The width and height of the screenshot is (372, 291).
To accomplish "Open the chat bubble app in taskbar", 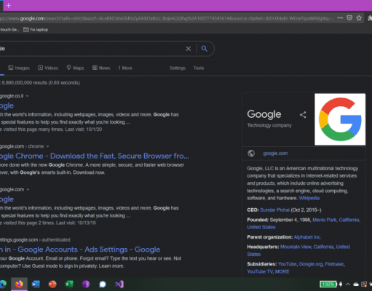I will 103,284.
